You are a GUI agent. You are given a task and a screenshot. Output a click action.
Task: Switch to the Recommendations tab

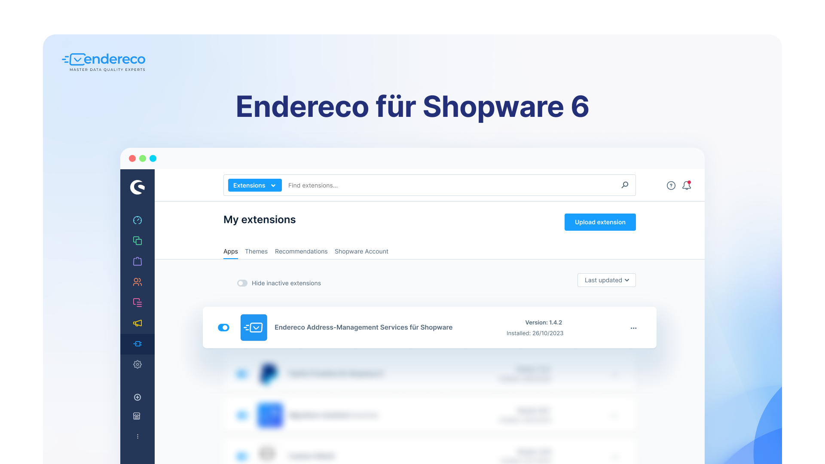tap(301, 251)
